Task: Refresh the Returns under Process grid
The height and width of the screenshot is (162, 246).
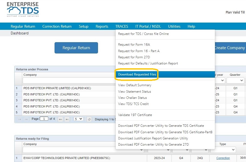Action: [89, 119]
